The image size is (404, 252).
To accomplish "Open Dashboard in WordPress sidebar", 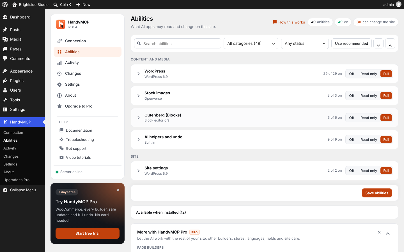I will pos(22,17).
